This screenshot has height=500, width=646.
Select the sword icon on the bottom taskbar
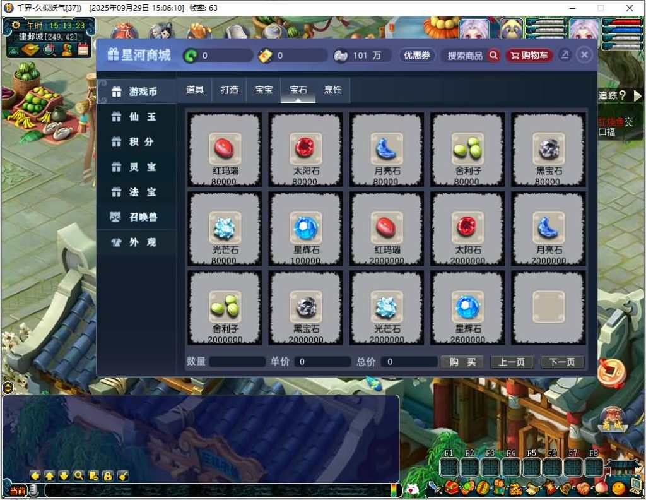click(435, 487)
